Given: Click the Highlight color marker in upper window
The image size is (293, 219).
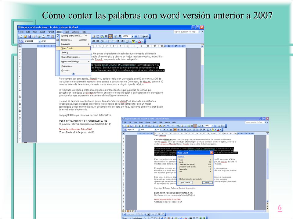Looking at the screenshot, I should point(133,41).
